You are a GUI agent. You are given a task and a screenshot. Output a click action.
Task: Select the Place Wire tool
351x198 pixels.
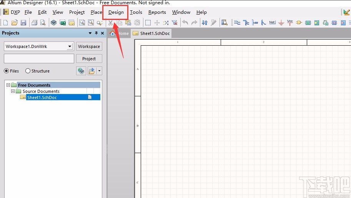[237, 23]
